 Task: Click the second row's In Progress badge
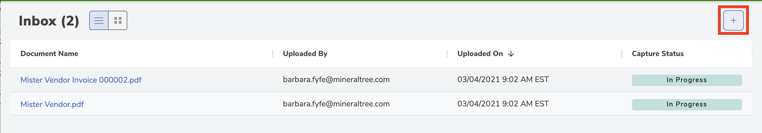[687, 104]
